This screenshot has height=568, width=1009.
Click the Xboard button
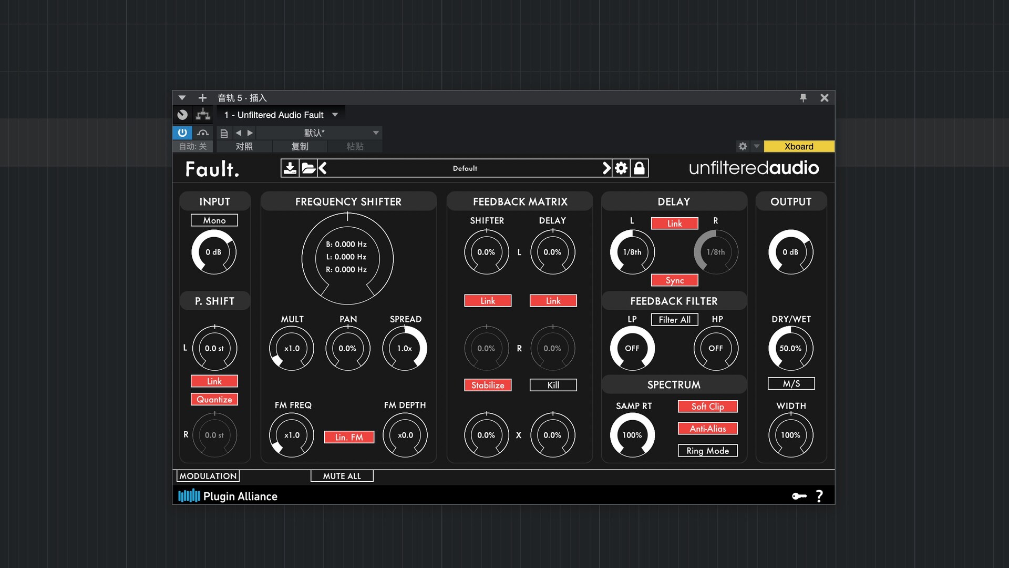tap(799, 146)
